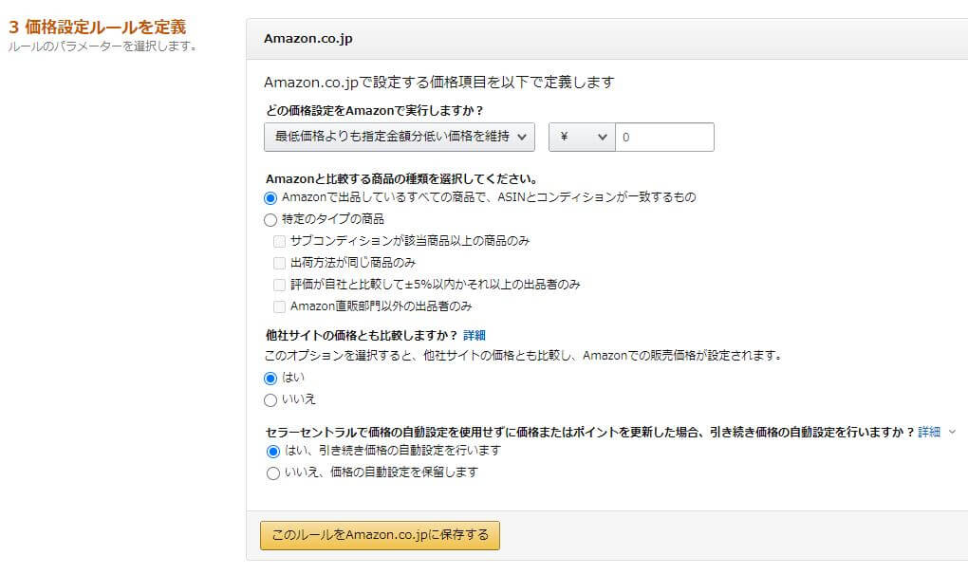Select いいえ、価格の自動設定を保留します
This screenshot has width=968, height=574.
pos(273,473)
